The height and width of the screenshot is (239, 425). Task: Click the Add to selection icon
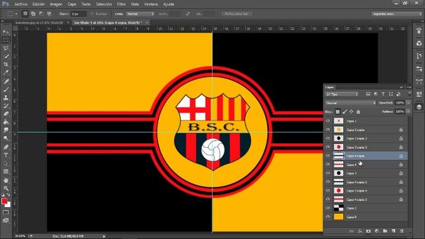coord(33,13)
